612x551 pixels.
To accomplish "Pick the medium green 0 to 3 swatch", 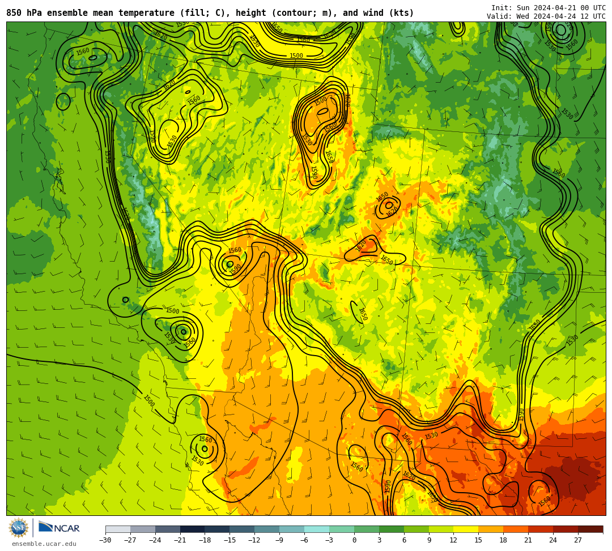I will 367,529.
